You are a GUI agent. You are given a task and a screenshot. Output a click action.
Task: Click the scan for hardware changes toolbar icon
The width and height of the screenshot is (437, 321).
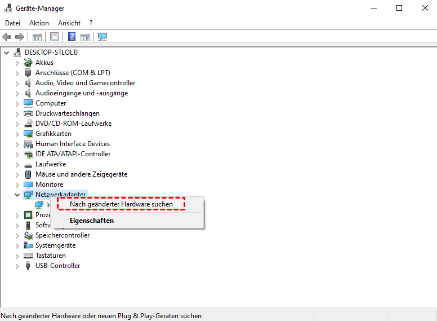pyautogui.click(x=102, y=37)
